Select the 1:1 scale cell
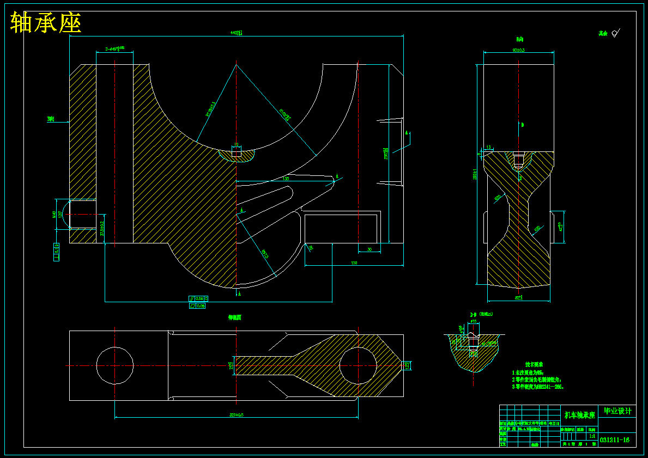This screenshot has width=648, height=458. pyautogui.click(x=592, y=436)
